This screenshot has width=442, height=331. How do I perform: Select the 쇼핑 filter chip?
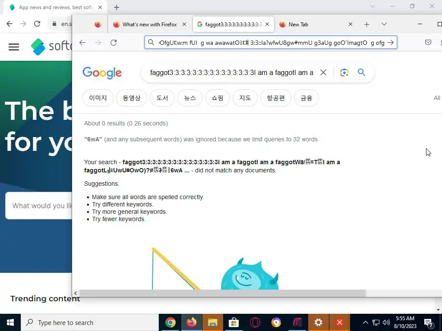point(218,98)
